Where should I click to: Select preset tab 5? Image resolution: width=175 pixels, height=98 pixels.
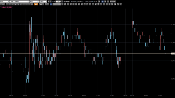18,4
